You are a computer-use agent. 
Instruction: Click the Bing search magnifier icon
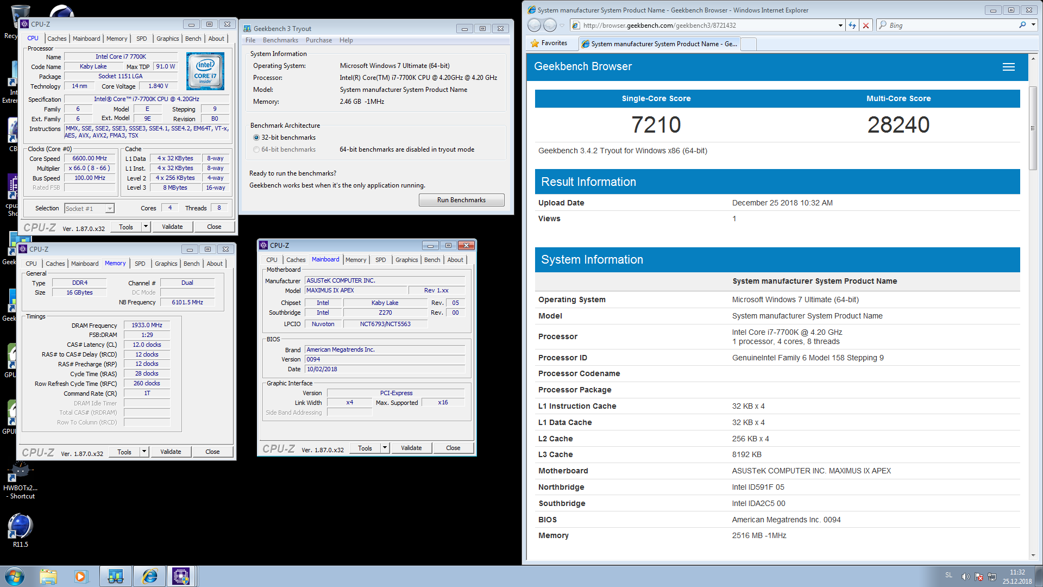point(1022,25)
